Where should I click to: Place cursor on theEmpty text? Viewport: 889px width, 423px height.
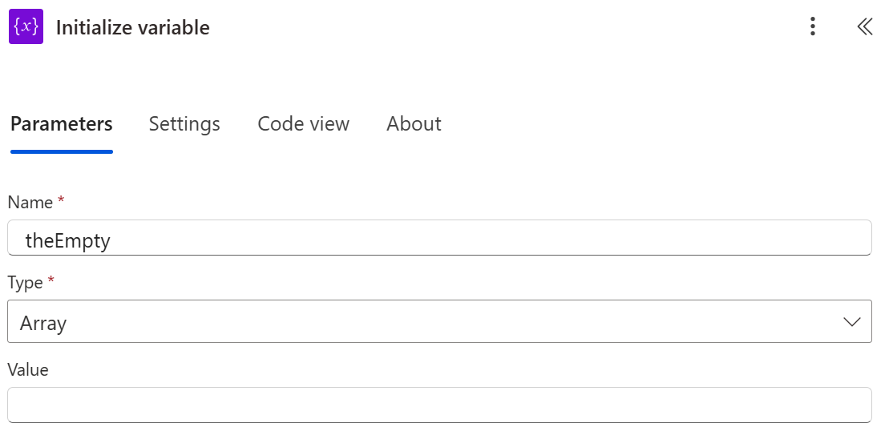point(67,240)
